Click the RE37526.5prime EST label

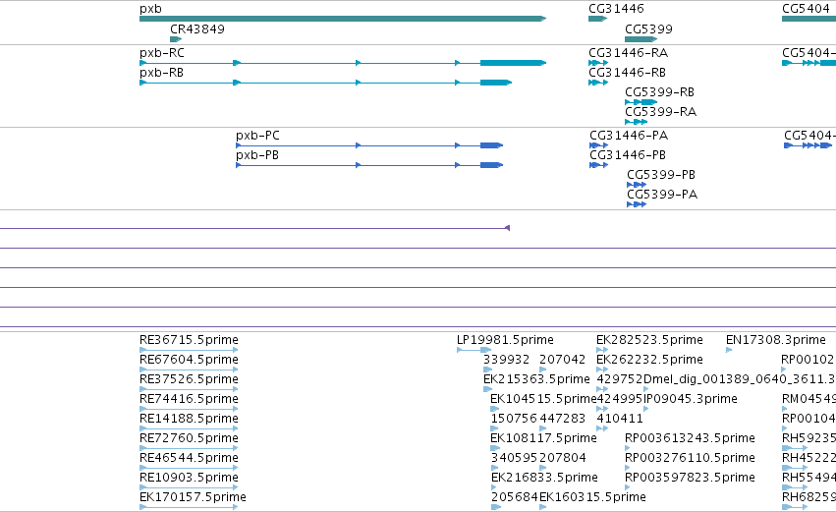189,379
